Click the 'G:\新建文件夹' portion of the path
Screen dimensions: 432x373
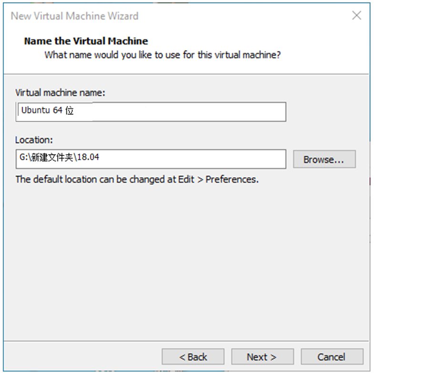point(46,157)
